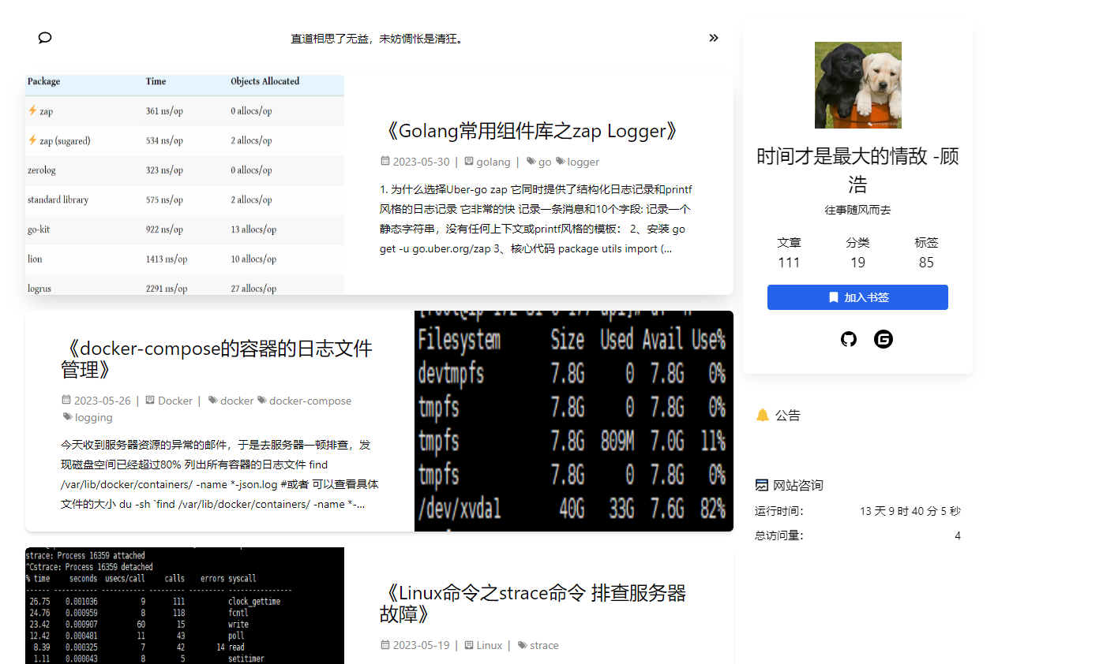
Task: Click docker-compose article excerpt text
Action: (219, 474)
